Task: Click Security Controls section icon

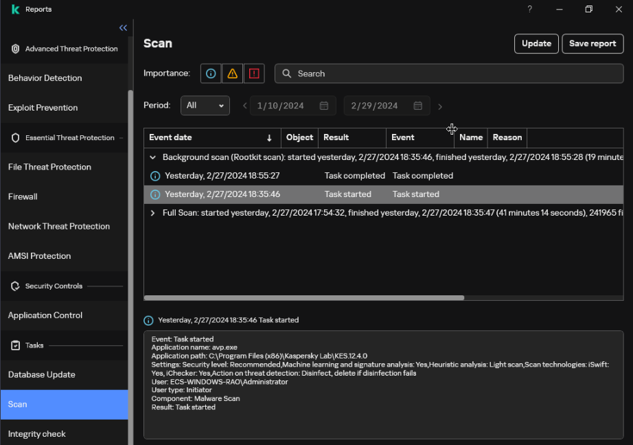Action: click(x=15, y=286)
